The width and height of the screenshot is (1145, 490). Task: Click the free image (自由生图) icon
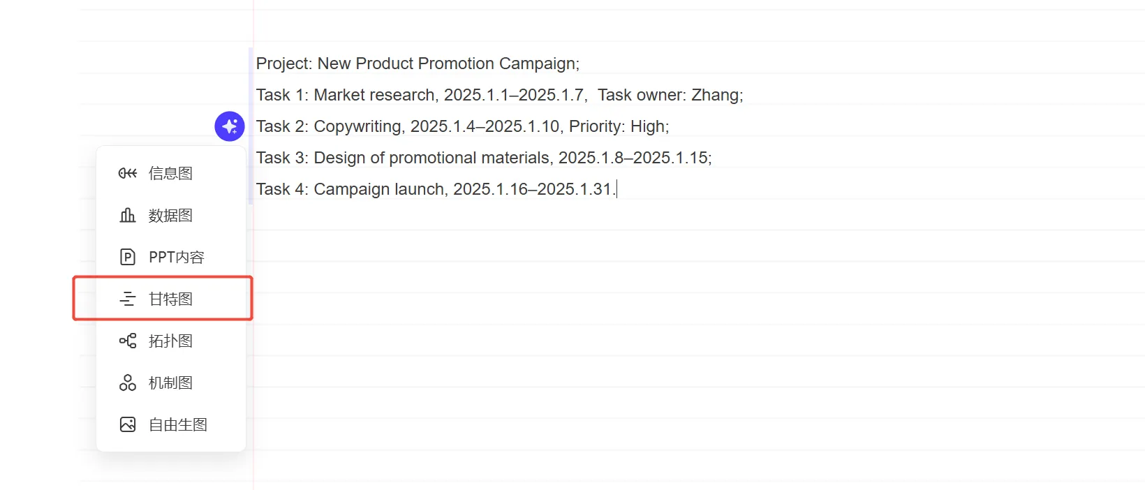click(128, 424)
